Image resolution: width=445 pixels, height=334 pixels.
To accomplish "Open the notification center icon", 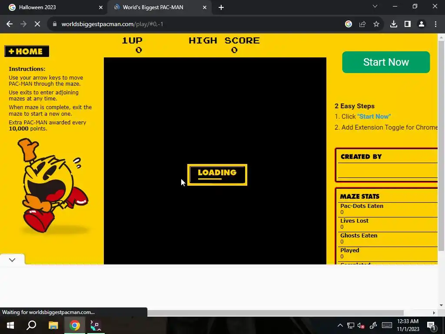I will [x=431, y=325].
